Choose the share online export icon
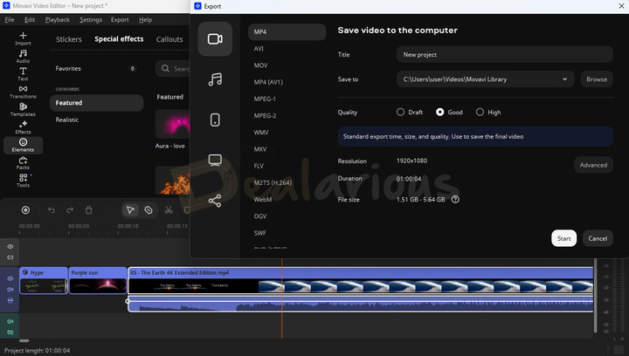The height and width of the screenshot is (356, 629). coord(215,201)
